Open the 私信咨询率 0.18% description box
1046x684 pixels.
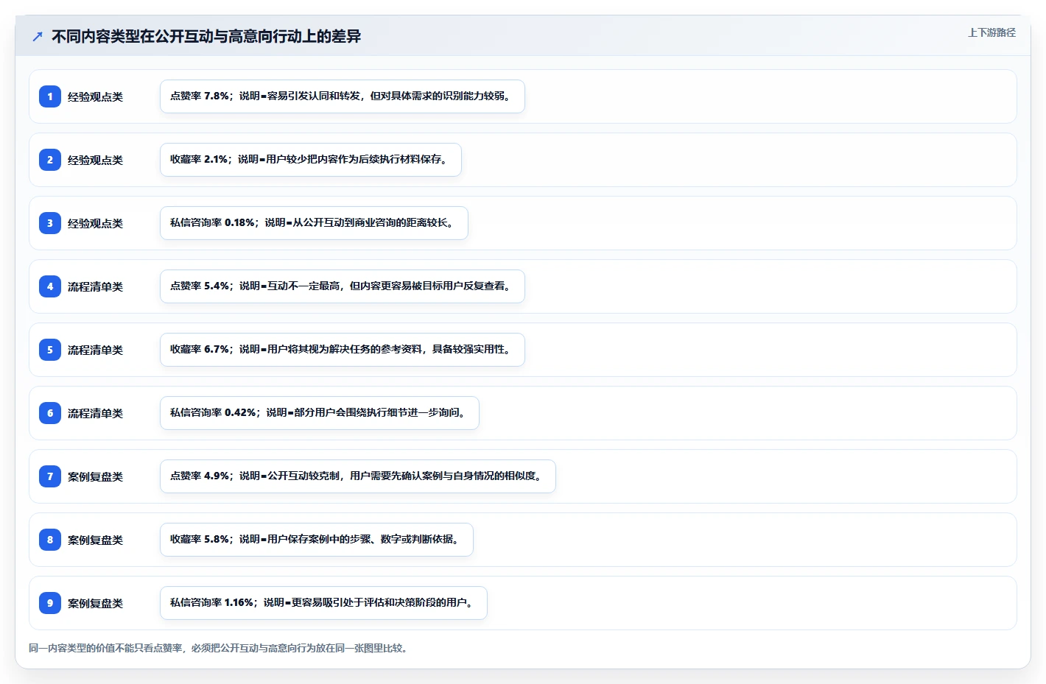pyautogui.click(x=314, y=223)
